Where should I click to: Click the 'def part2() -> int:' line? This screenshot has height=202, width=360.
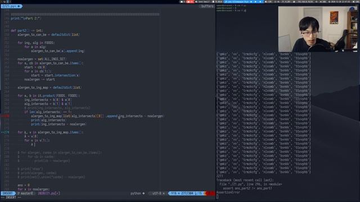26,30
